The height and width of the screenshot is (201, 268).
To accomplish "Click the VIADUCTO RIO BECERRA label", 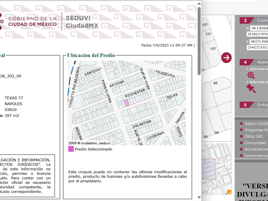I will [74, 87].
